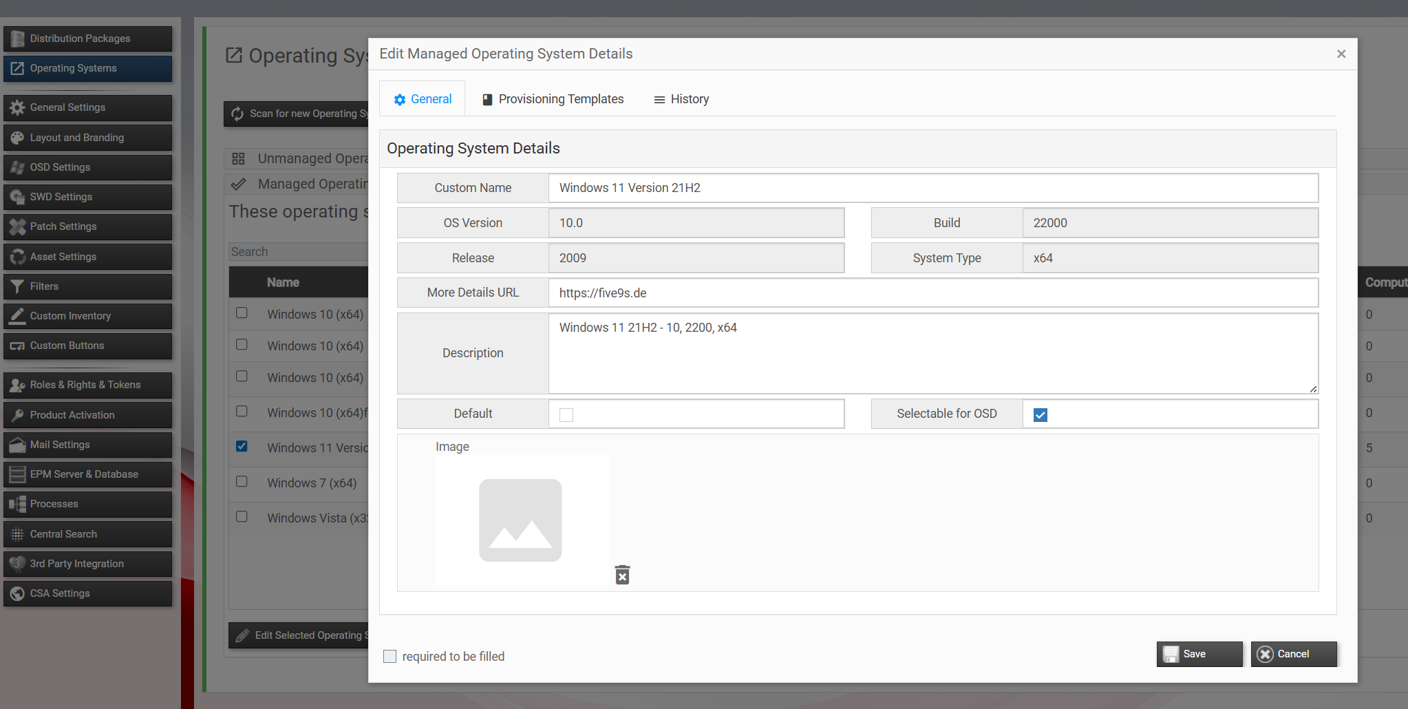Open OSD Settings icon in sidebar
Viewport: 1408px width, 709px height.
(x=17, y=167)
